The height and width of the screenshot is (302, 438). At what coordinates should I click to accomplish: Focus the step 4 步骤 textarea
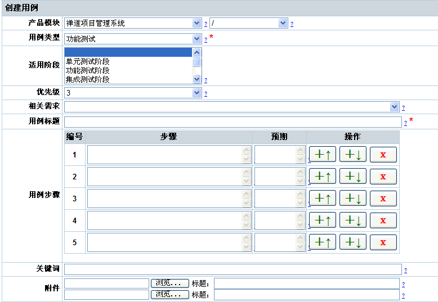click(169, 220)
